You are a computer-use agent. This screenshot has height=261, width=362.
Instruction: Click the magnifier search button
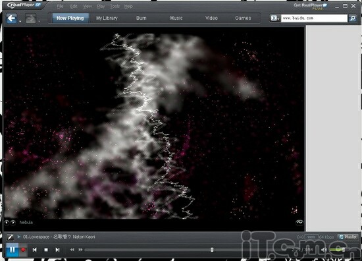click(353, 18)
